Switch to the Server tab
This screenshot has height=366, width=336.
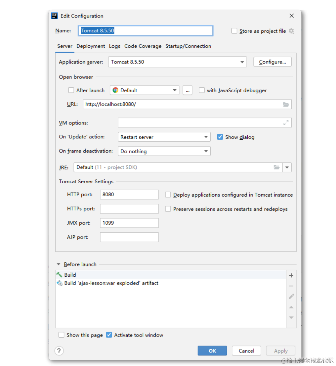65,46
